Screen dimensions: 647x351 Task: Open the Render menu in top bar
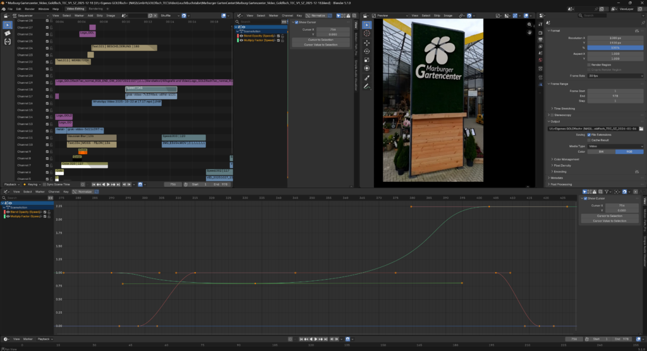pyautogui.click(x=30, y=9)
